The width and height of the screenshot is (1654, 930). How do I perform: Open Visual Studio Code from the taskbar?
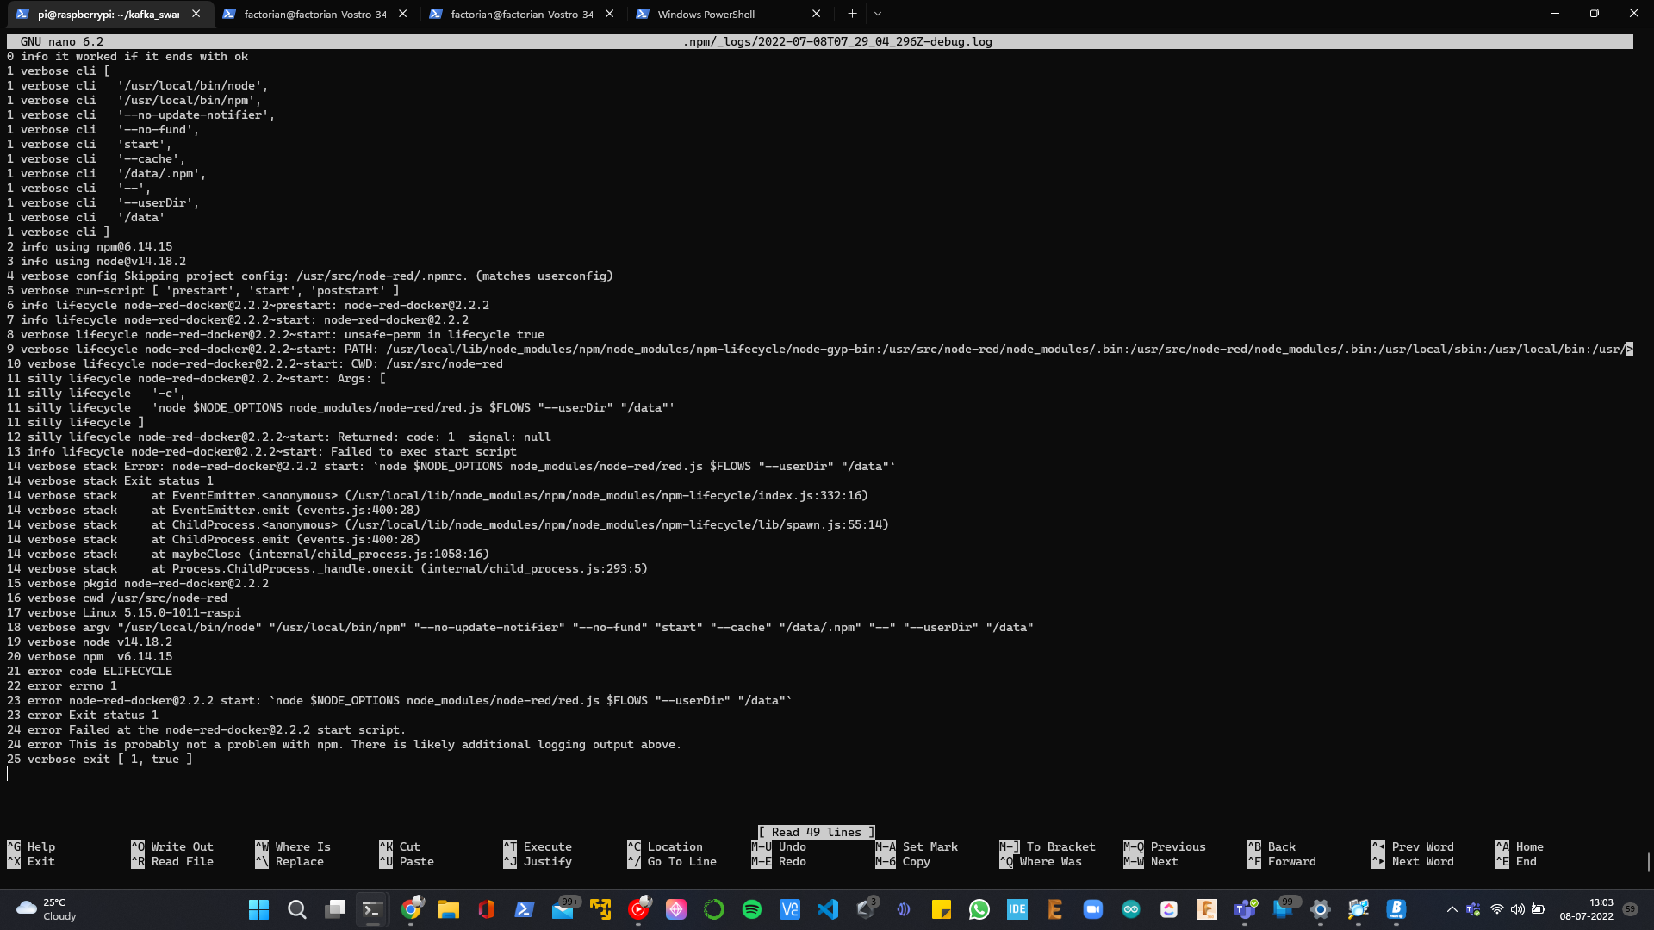pos(828,910)
